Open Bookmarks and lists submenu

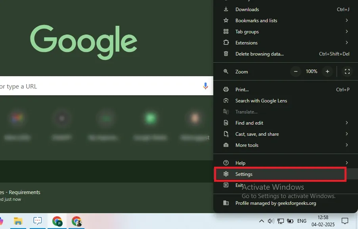(x=285, y=21)
